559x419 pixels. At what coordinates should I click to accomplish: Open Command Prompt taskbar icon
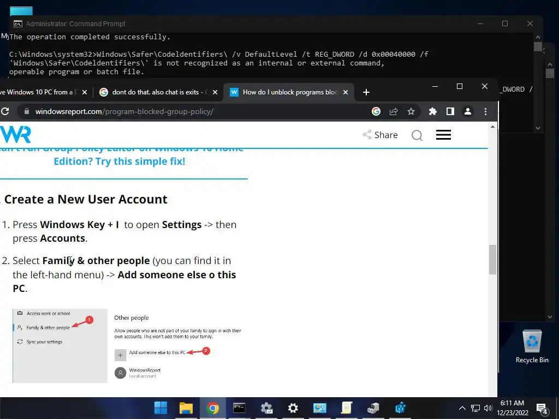239,408
